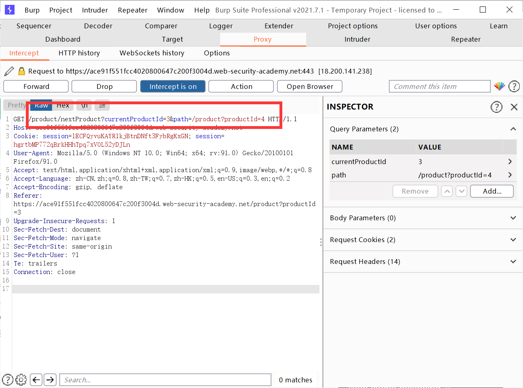
Task: Switch to the Decoder tab
Action: coord(98,26)
